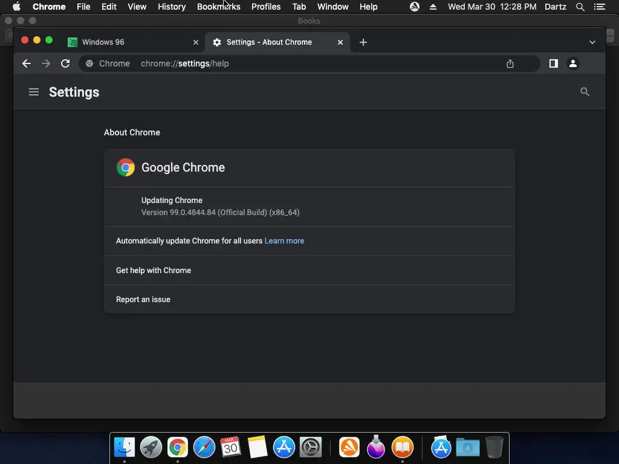Open the Chrome profile avatar button

[x=573, y=63]
